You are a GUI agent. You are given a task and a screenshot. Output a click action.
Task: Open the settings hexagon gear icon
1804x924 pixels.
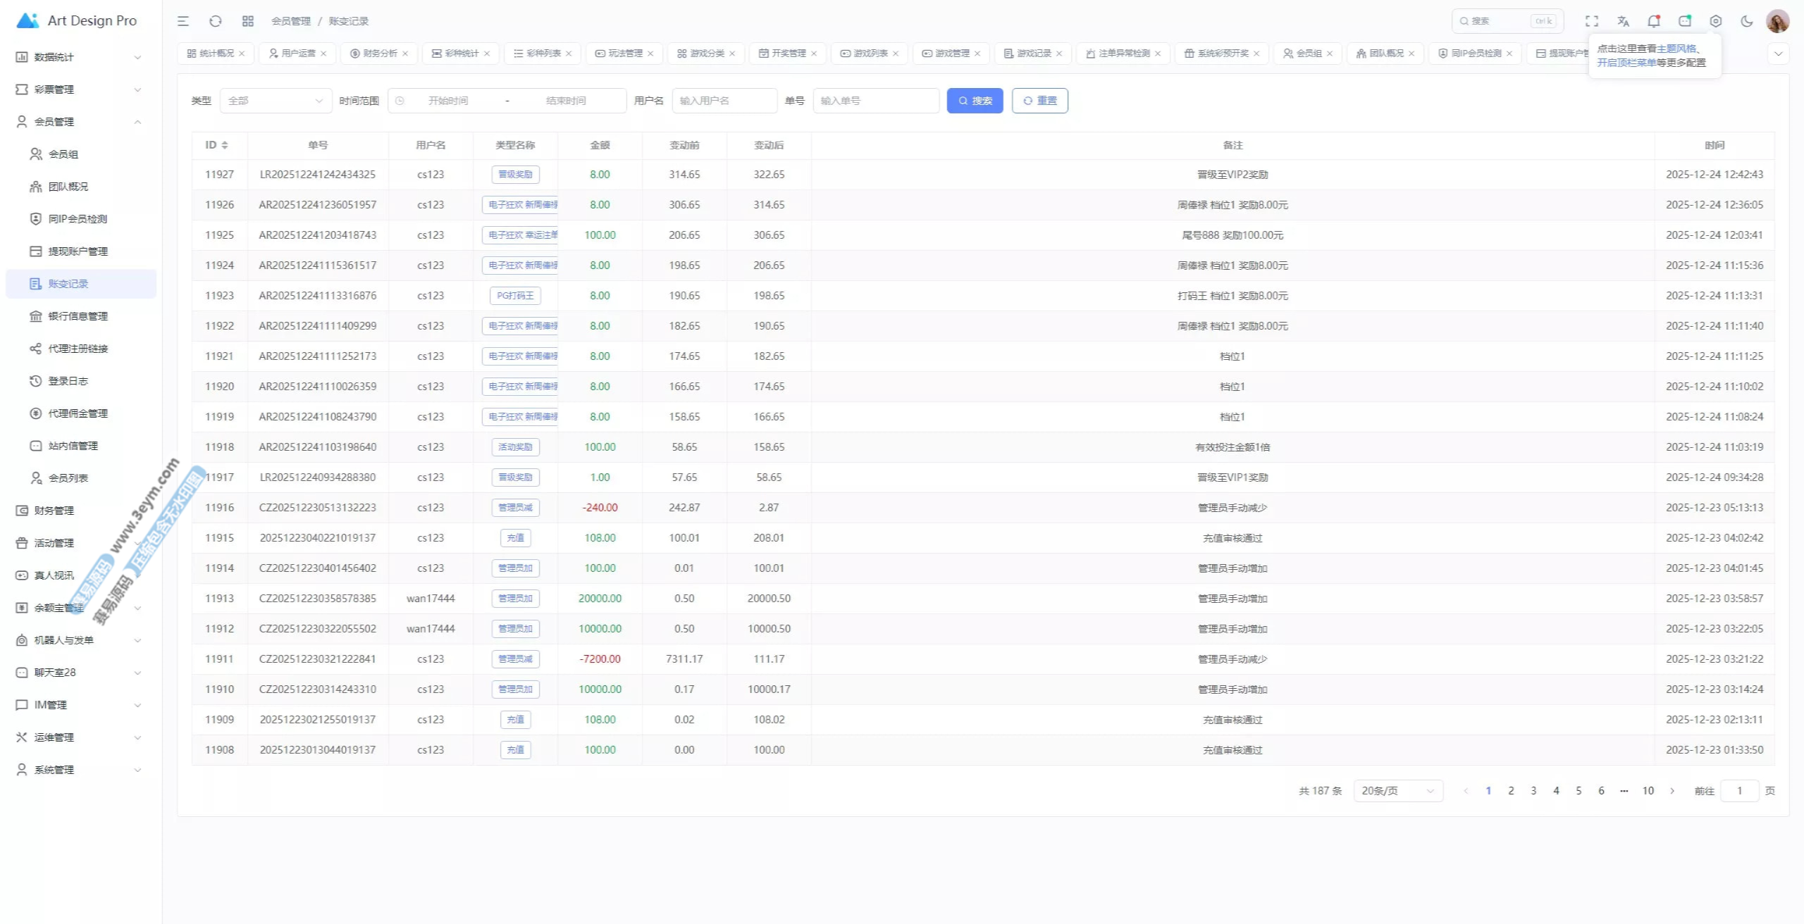click(x=1716, y=21)
